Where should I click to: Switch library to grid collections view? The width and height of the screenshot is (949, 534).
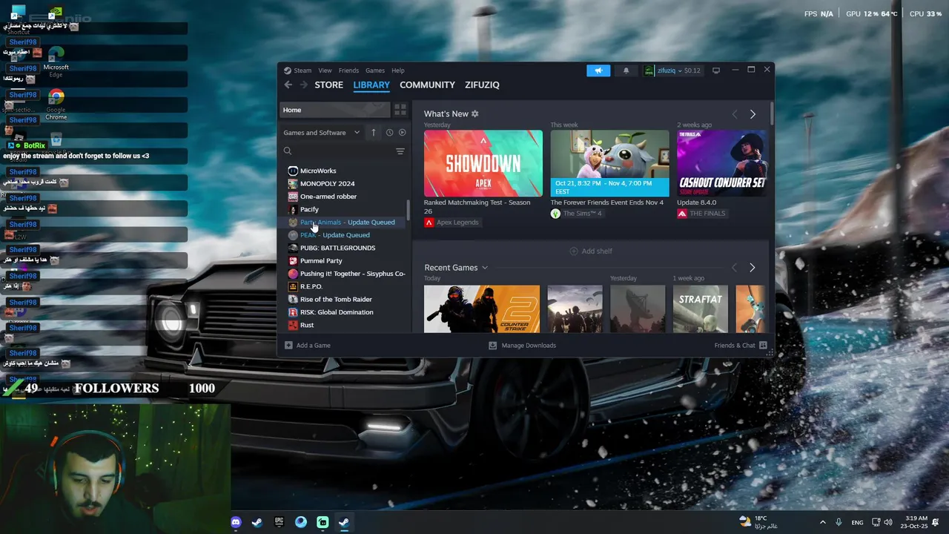(x=400, y=110)
